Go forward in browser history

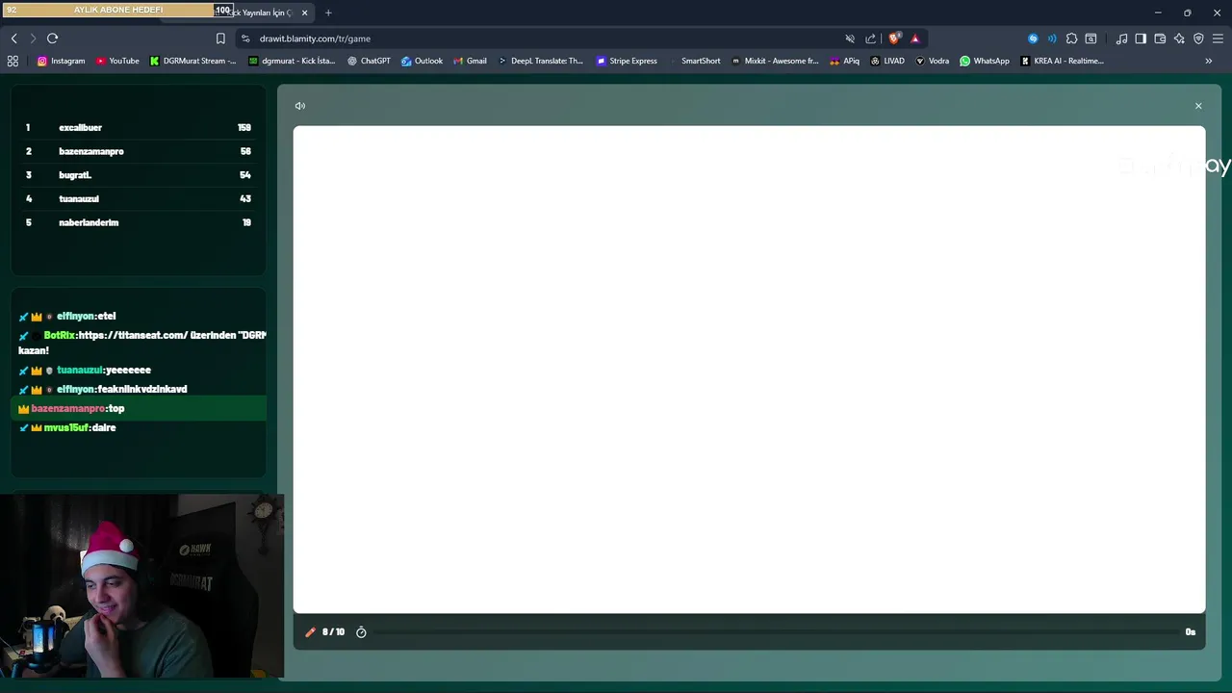click(33, 38)
